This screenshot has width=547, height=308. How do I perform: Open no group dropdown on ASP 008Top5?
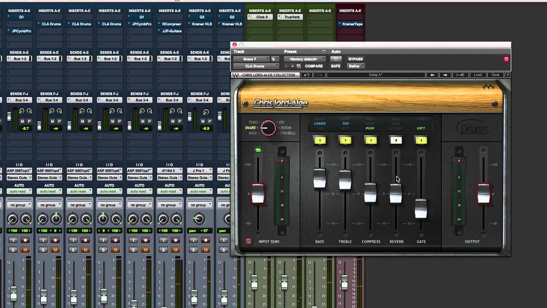coord(79,205)
